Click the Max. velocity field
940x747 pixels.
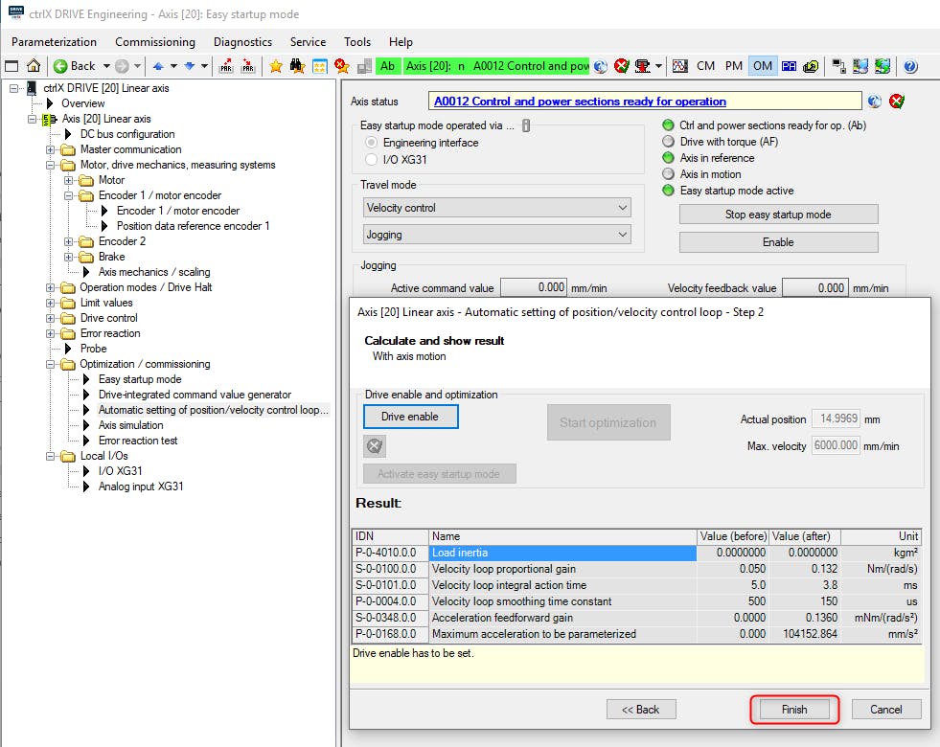(x=837, y=445)
